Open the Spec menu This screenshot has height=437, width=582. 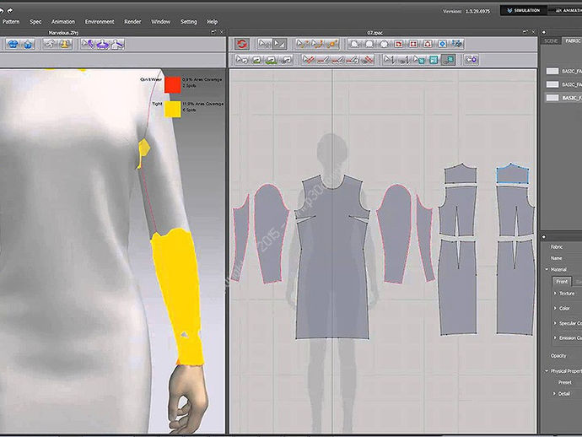tap(35, 22)
